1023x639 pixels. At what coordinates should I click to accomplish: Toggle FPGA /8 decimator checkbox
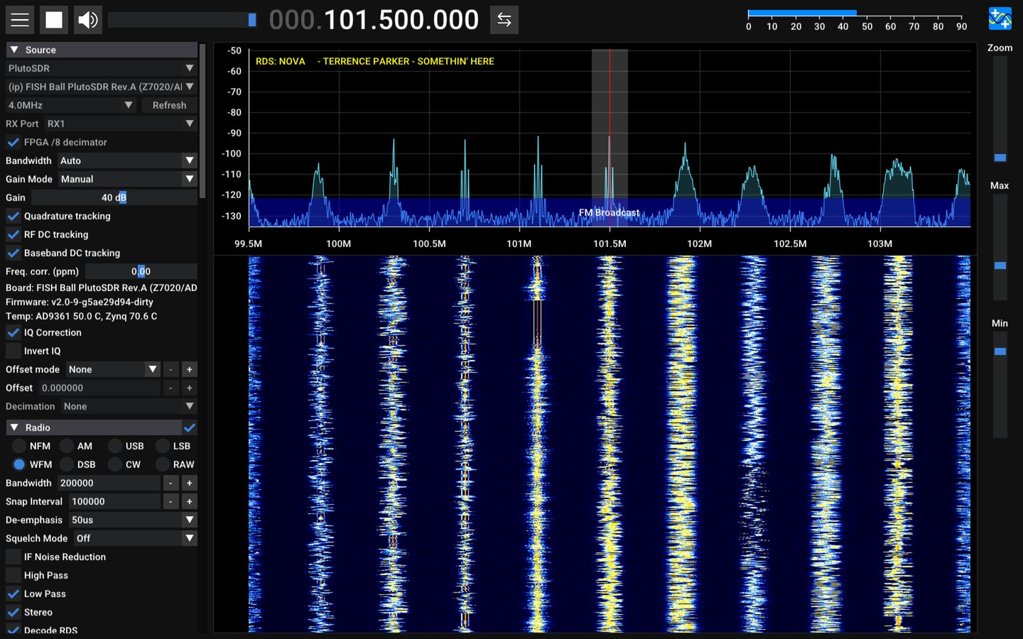[13, 142]
